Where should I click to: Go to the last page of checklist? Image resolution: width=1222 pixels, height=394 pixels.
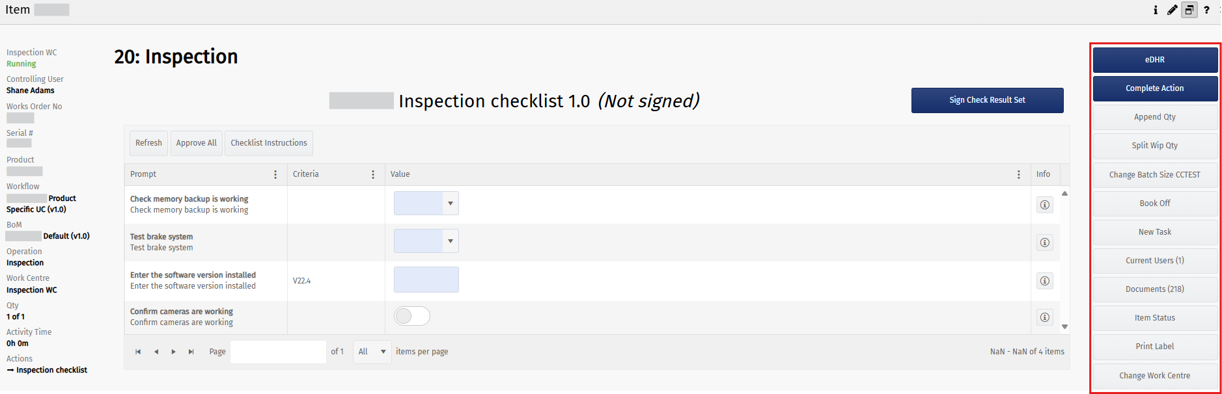[x=191, y=352]
